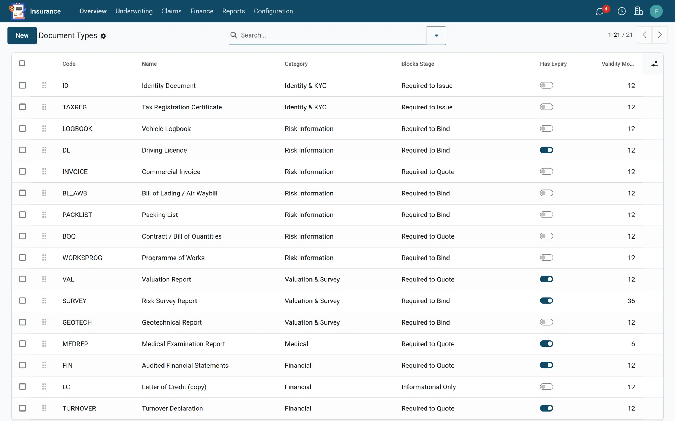The width and height of the screenshot is (675, 421).
Task: Grab the drag handle for INVOICE row
Action: 44,172
